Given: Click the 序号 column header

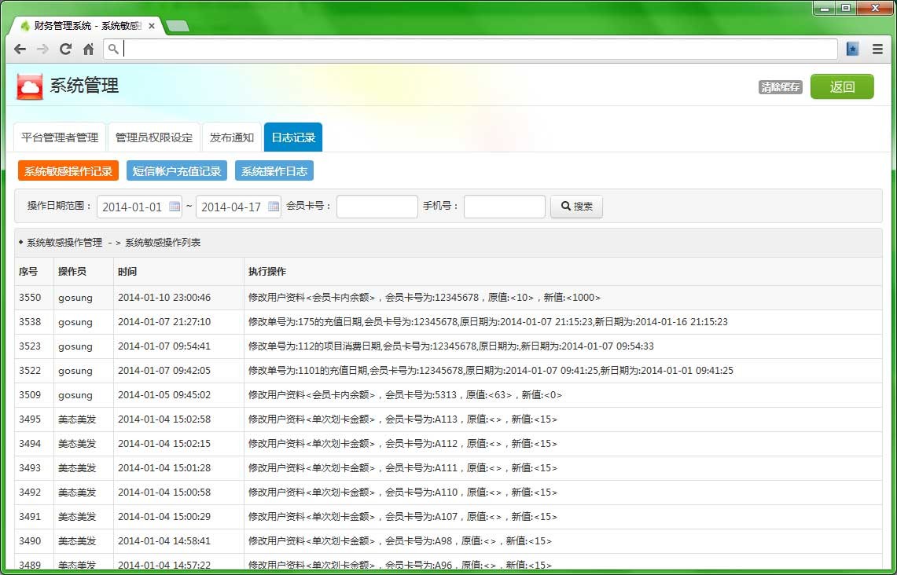Looking at the screenshot, I should [x=28, y=272].
